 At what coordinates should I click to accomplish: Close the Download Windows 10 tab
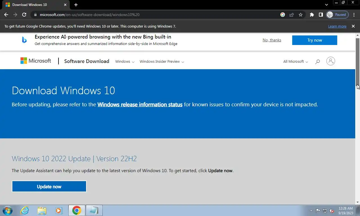tap(65, 5)
